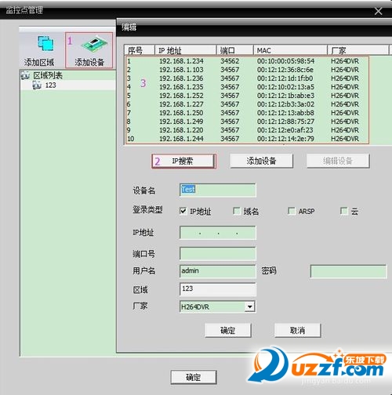
Task: Enable the ARSP login type checkbox
Action: point(292,211)
